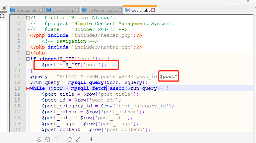The width and height of the screenshot is (256, 143).
Task: Switch to the category.php tab
Action: [103, 10]
